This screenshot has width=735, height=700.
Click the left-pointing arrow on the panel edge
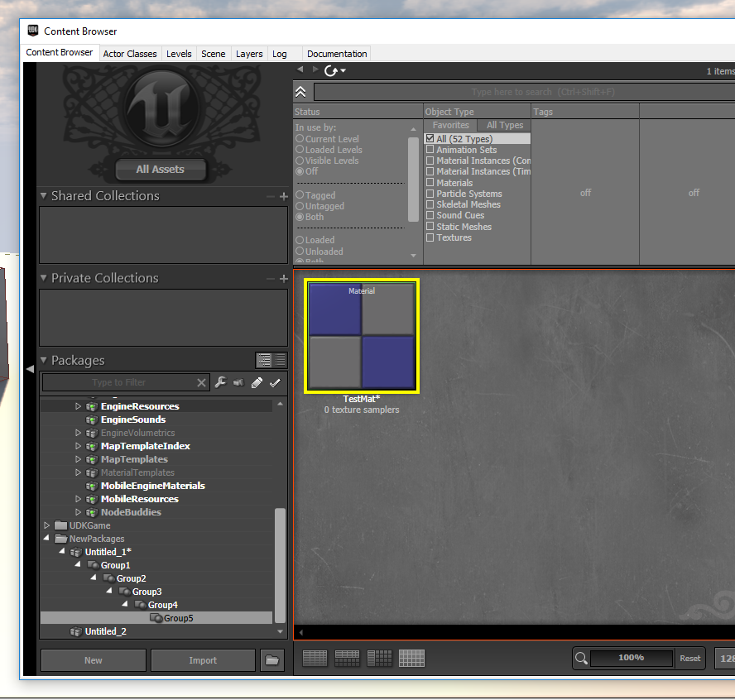coord(30,369)
